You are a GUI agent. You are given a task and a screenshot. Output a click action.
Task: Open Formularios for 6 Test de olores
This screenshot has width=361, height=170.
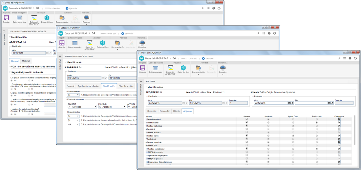tap(339, 136)
